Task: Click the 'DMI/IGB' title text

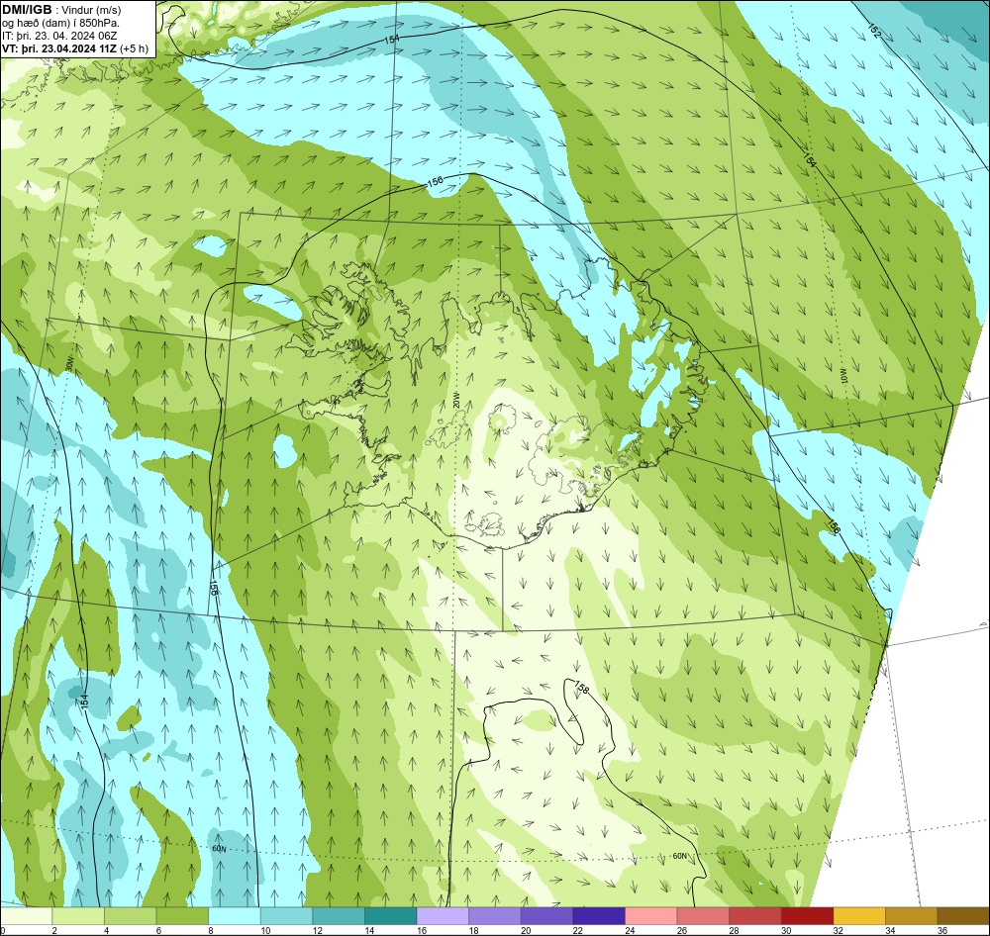Action: tap(27, 10)
